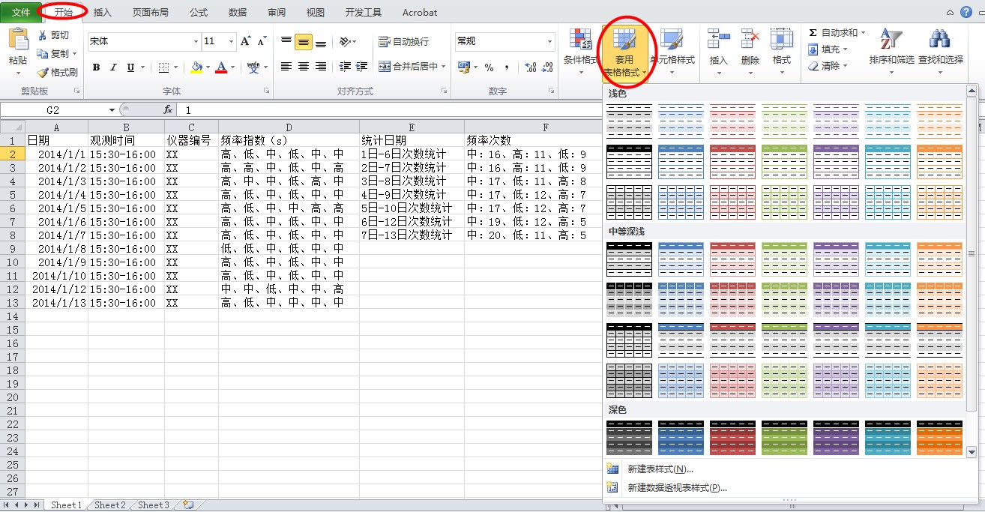Expand the name box dropdown next to G2

click(x=112, y=110)
